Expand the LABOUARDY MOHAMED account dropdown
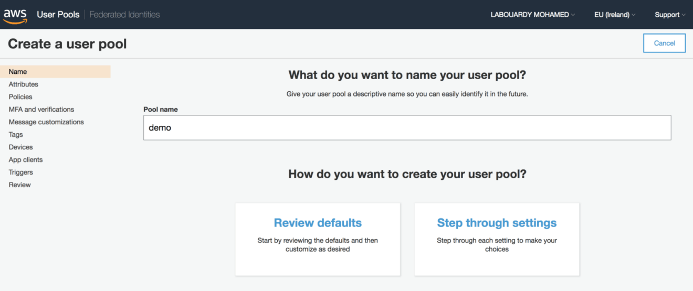 [x=532, y=15]
